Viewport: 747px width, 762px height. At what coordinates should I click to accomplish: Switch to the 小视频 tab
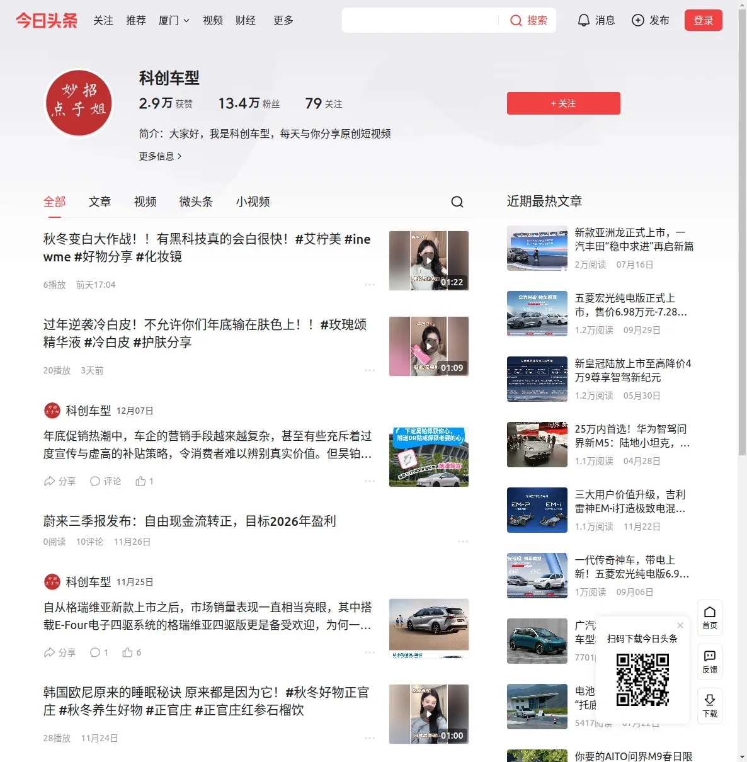click(x=253, y=202)
